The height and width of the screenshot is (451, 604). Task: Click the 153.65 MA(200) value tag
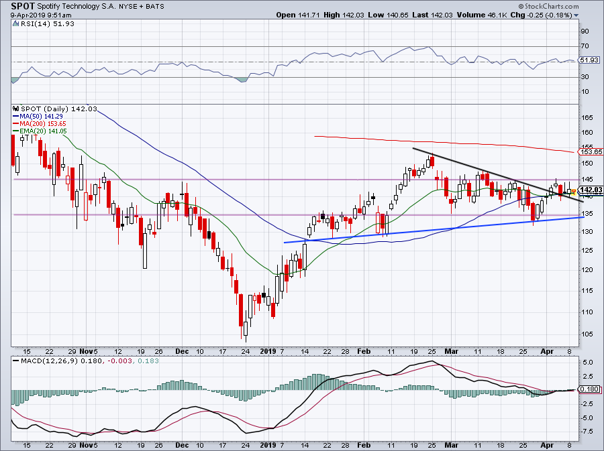[x=591, y=151]
